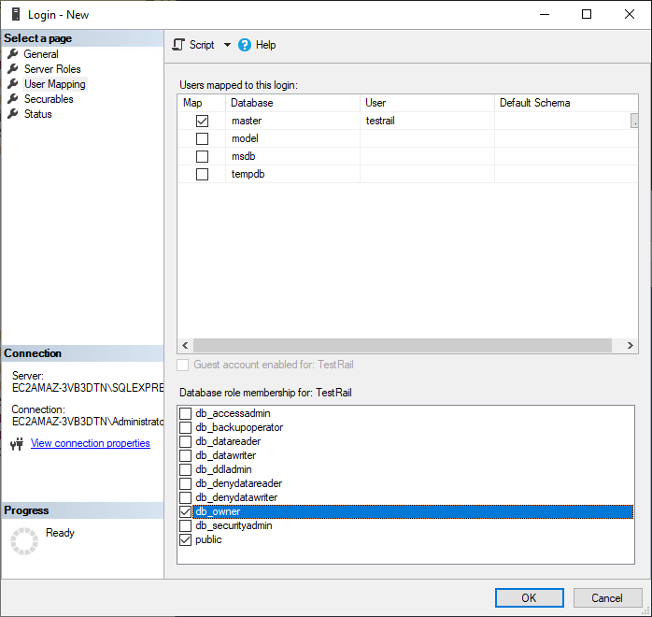
Task: Select the Server Roles page icon
Action: pos(13,69)
